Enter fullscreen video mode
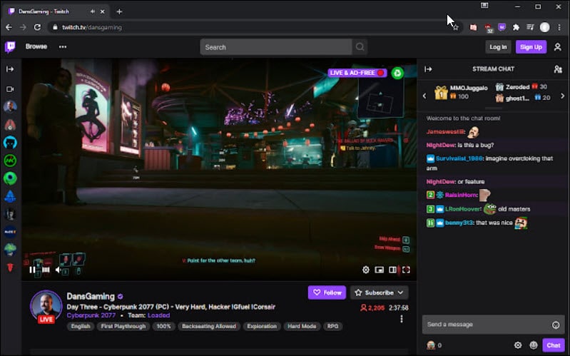The width and height of the screenshot is (570, 356). coord(406,270)
